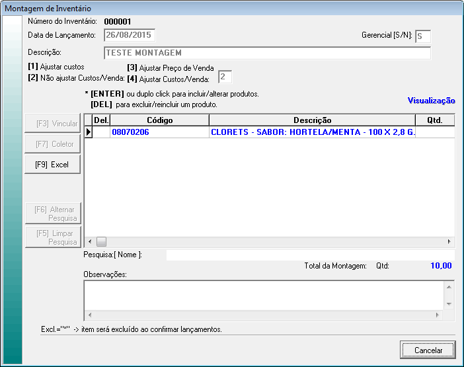
Task: Click the [F5] Limpar Pesquisa button
Action: [x=53, y=237]
